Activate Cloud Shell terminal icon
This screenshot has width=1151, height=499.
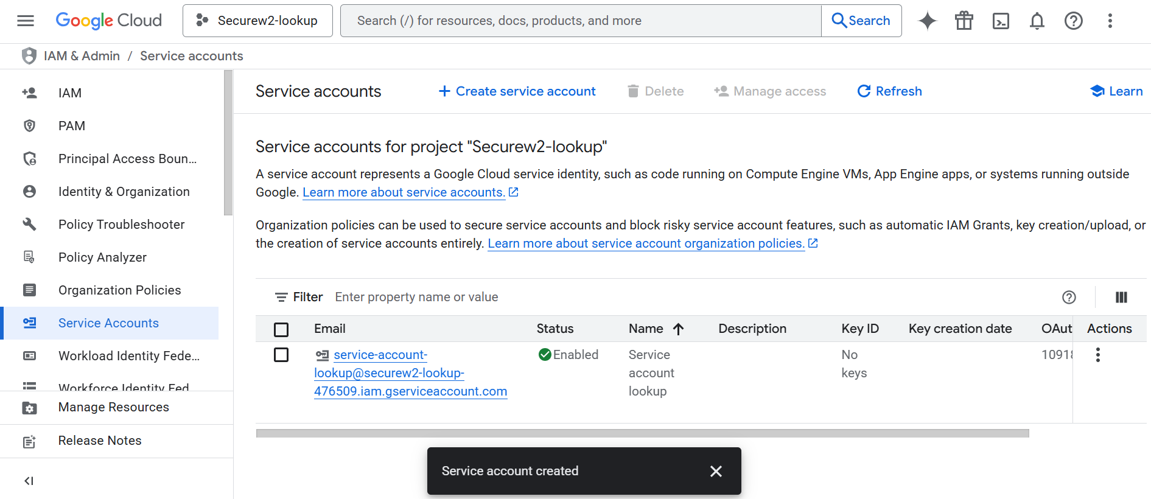[x=1000, y=21]
